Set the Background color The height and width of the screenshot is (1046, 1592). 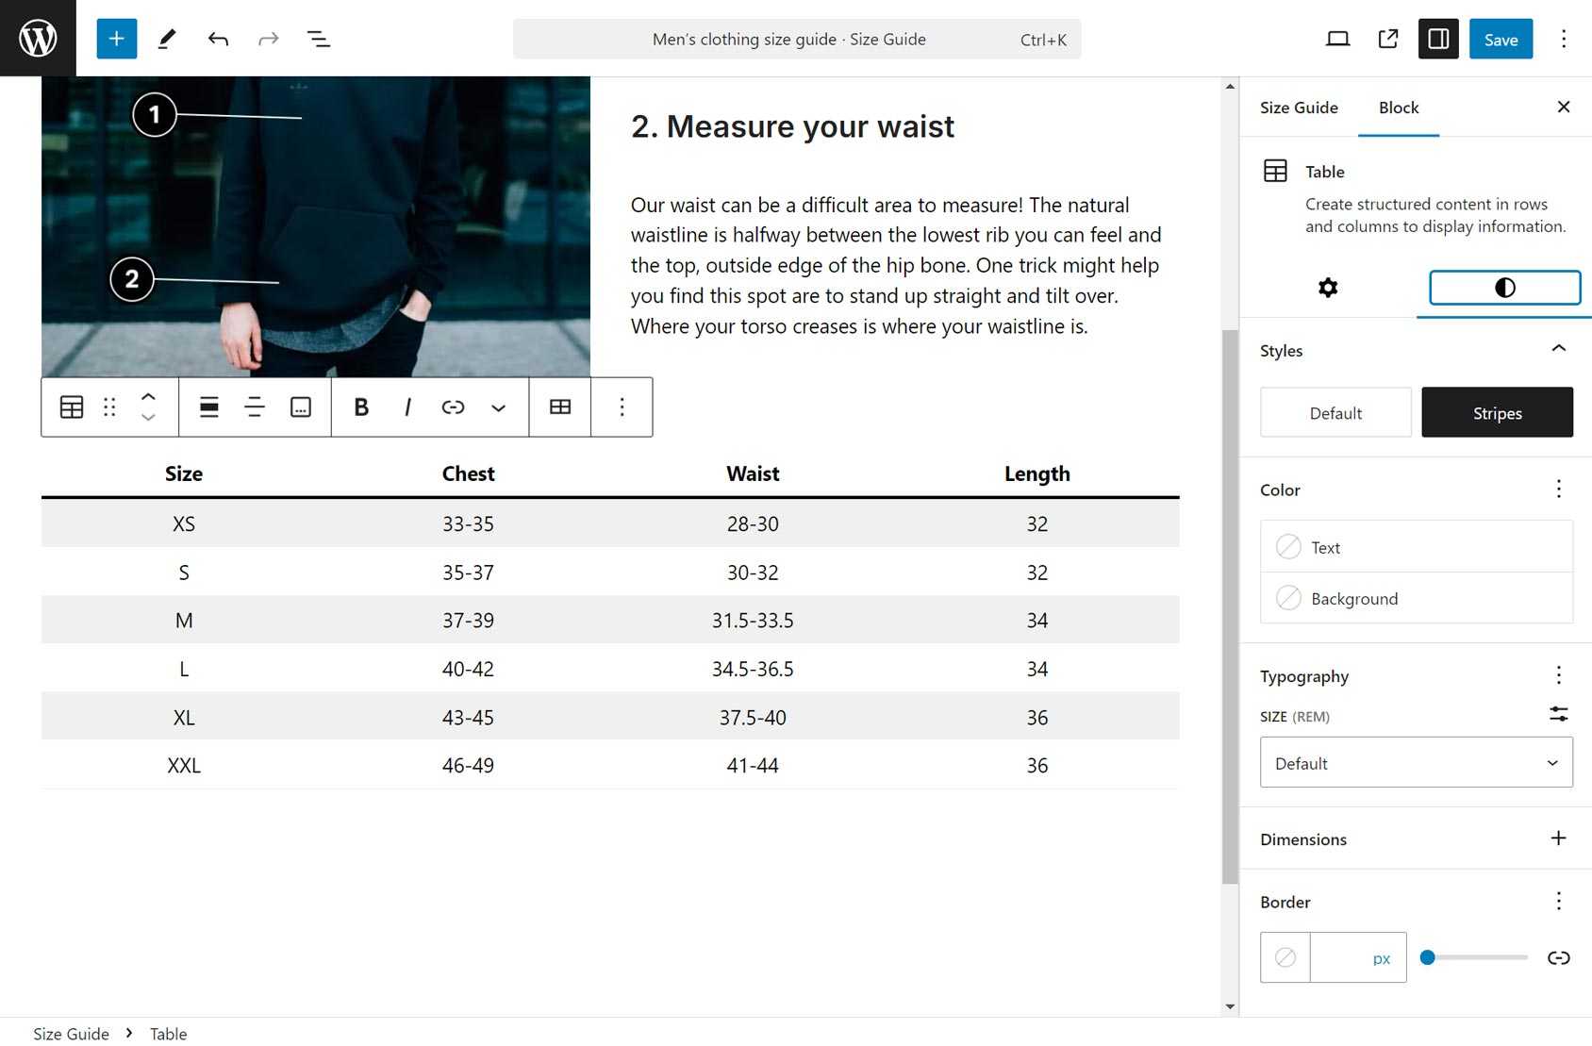click(1417, 598)
